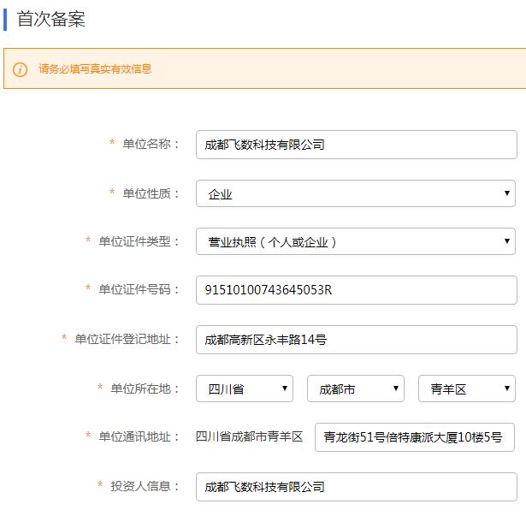This screenshot has width=526, height=516.
Task: Click the 单位性质 label
Action: point(151,193)
